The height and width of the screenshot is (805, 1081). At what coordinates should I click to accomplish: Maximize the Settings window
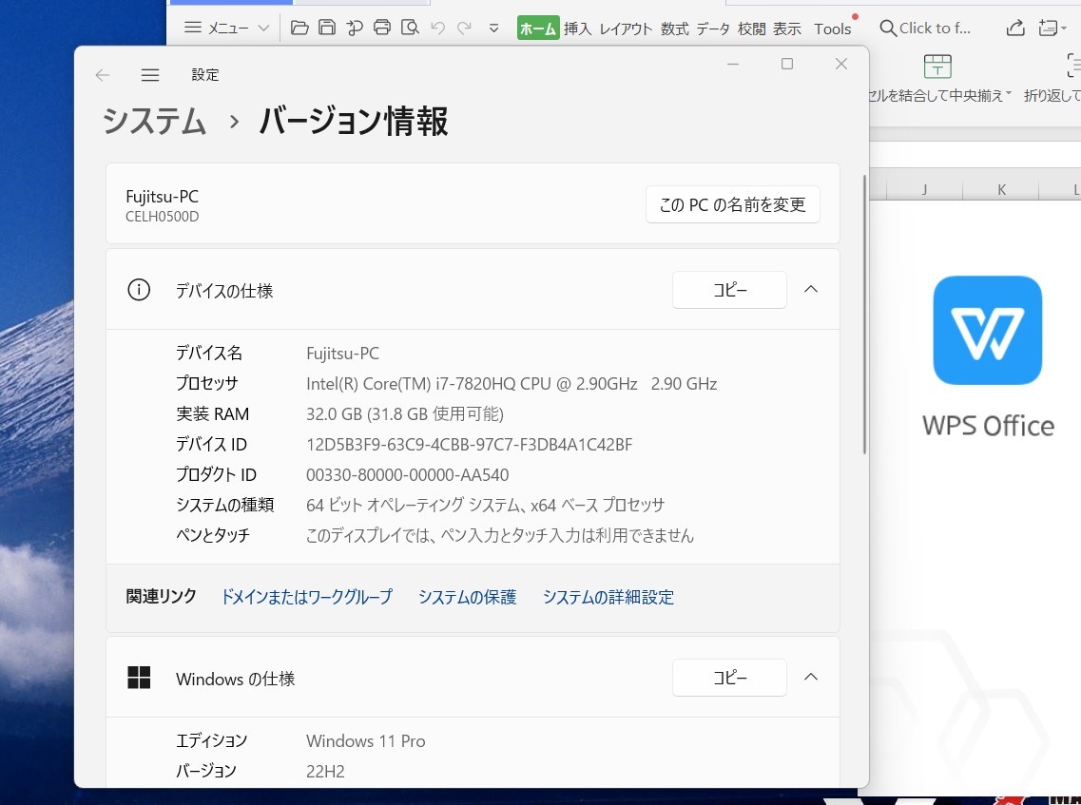[786, 64]
